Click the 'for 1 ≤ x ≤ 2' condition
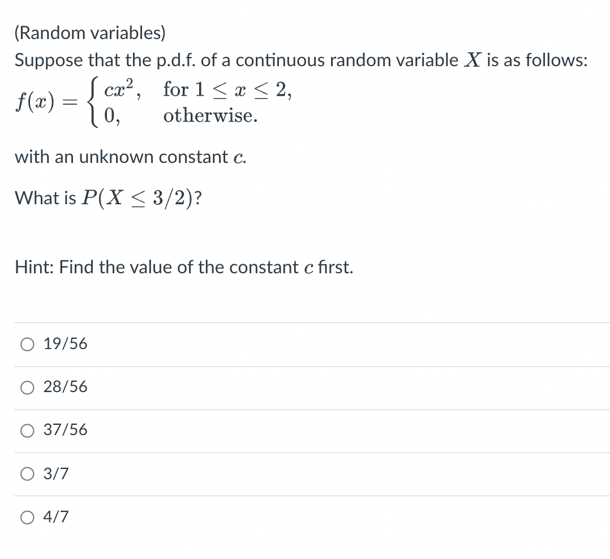 tap(227, 89)
